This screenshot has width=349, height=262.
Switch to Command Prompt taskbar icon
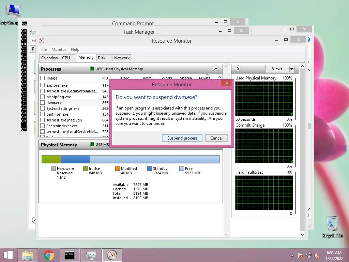pos(70,255)
